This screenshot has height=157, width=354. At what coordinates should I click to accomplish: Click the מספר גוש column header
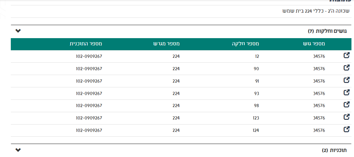coord(314,44)
